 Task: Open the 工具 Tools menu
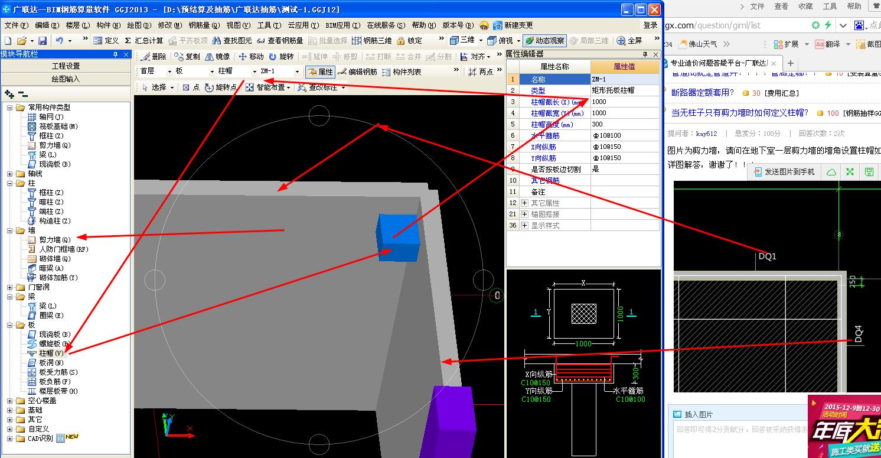(x=269, y=25)
